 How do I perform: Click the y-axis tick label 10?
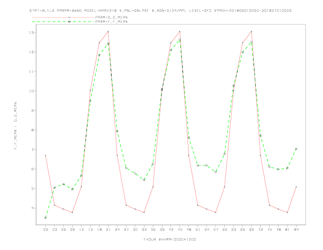(31, 91)
